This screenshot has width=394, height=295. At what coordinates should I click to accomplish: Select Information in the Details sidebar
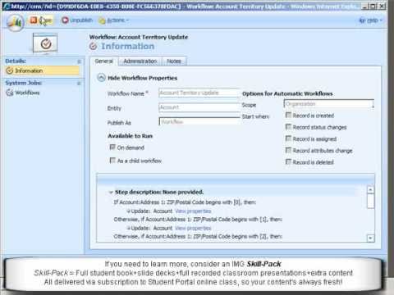point(43,70)
